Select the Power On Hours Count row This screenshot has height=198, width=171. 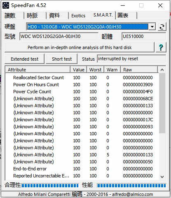[82, 85]
